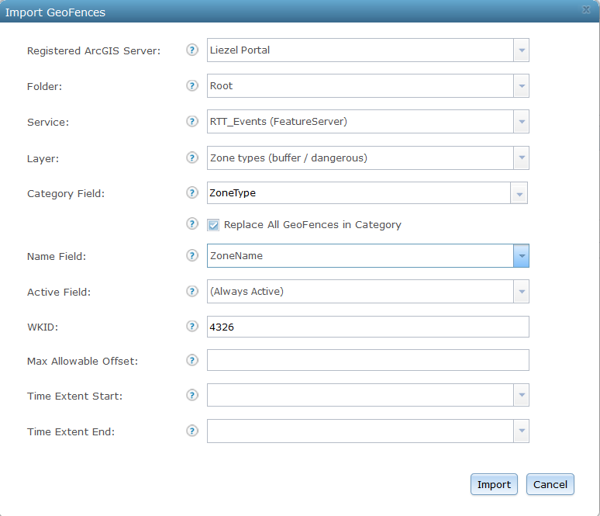Expand the Active Field dropdown
This screenshot has width=600, height=516.
(521, 292)
